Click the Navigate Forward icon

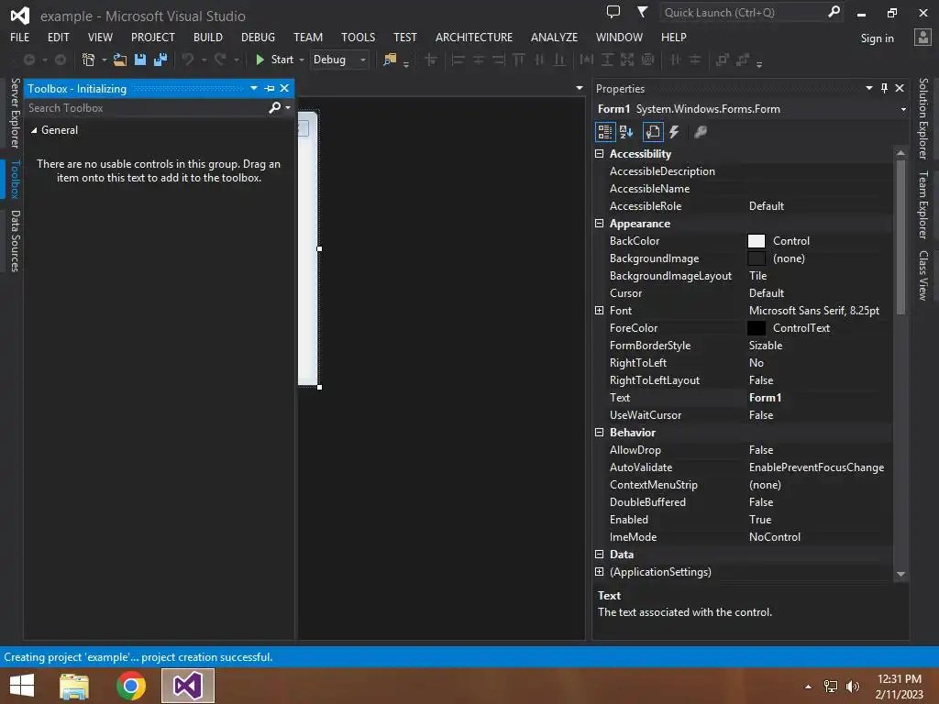pyautogui.click(x=61, y=60)
